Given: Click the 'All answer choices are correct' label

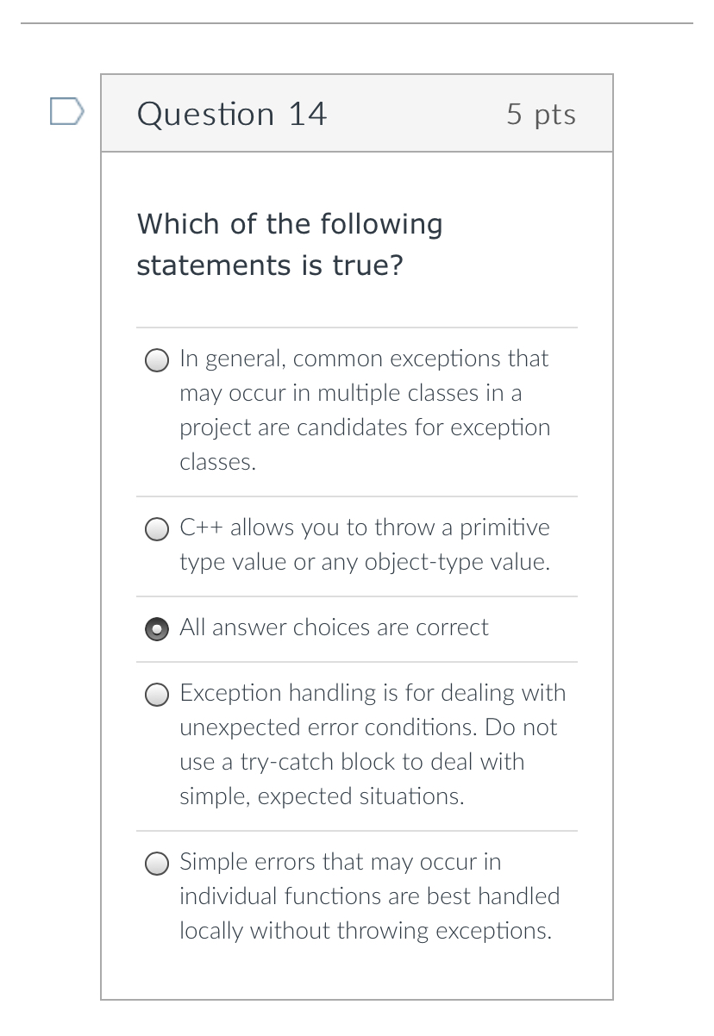Looking at the screenshot, I should coord(334,627).
